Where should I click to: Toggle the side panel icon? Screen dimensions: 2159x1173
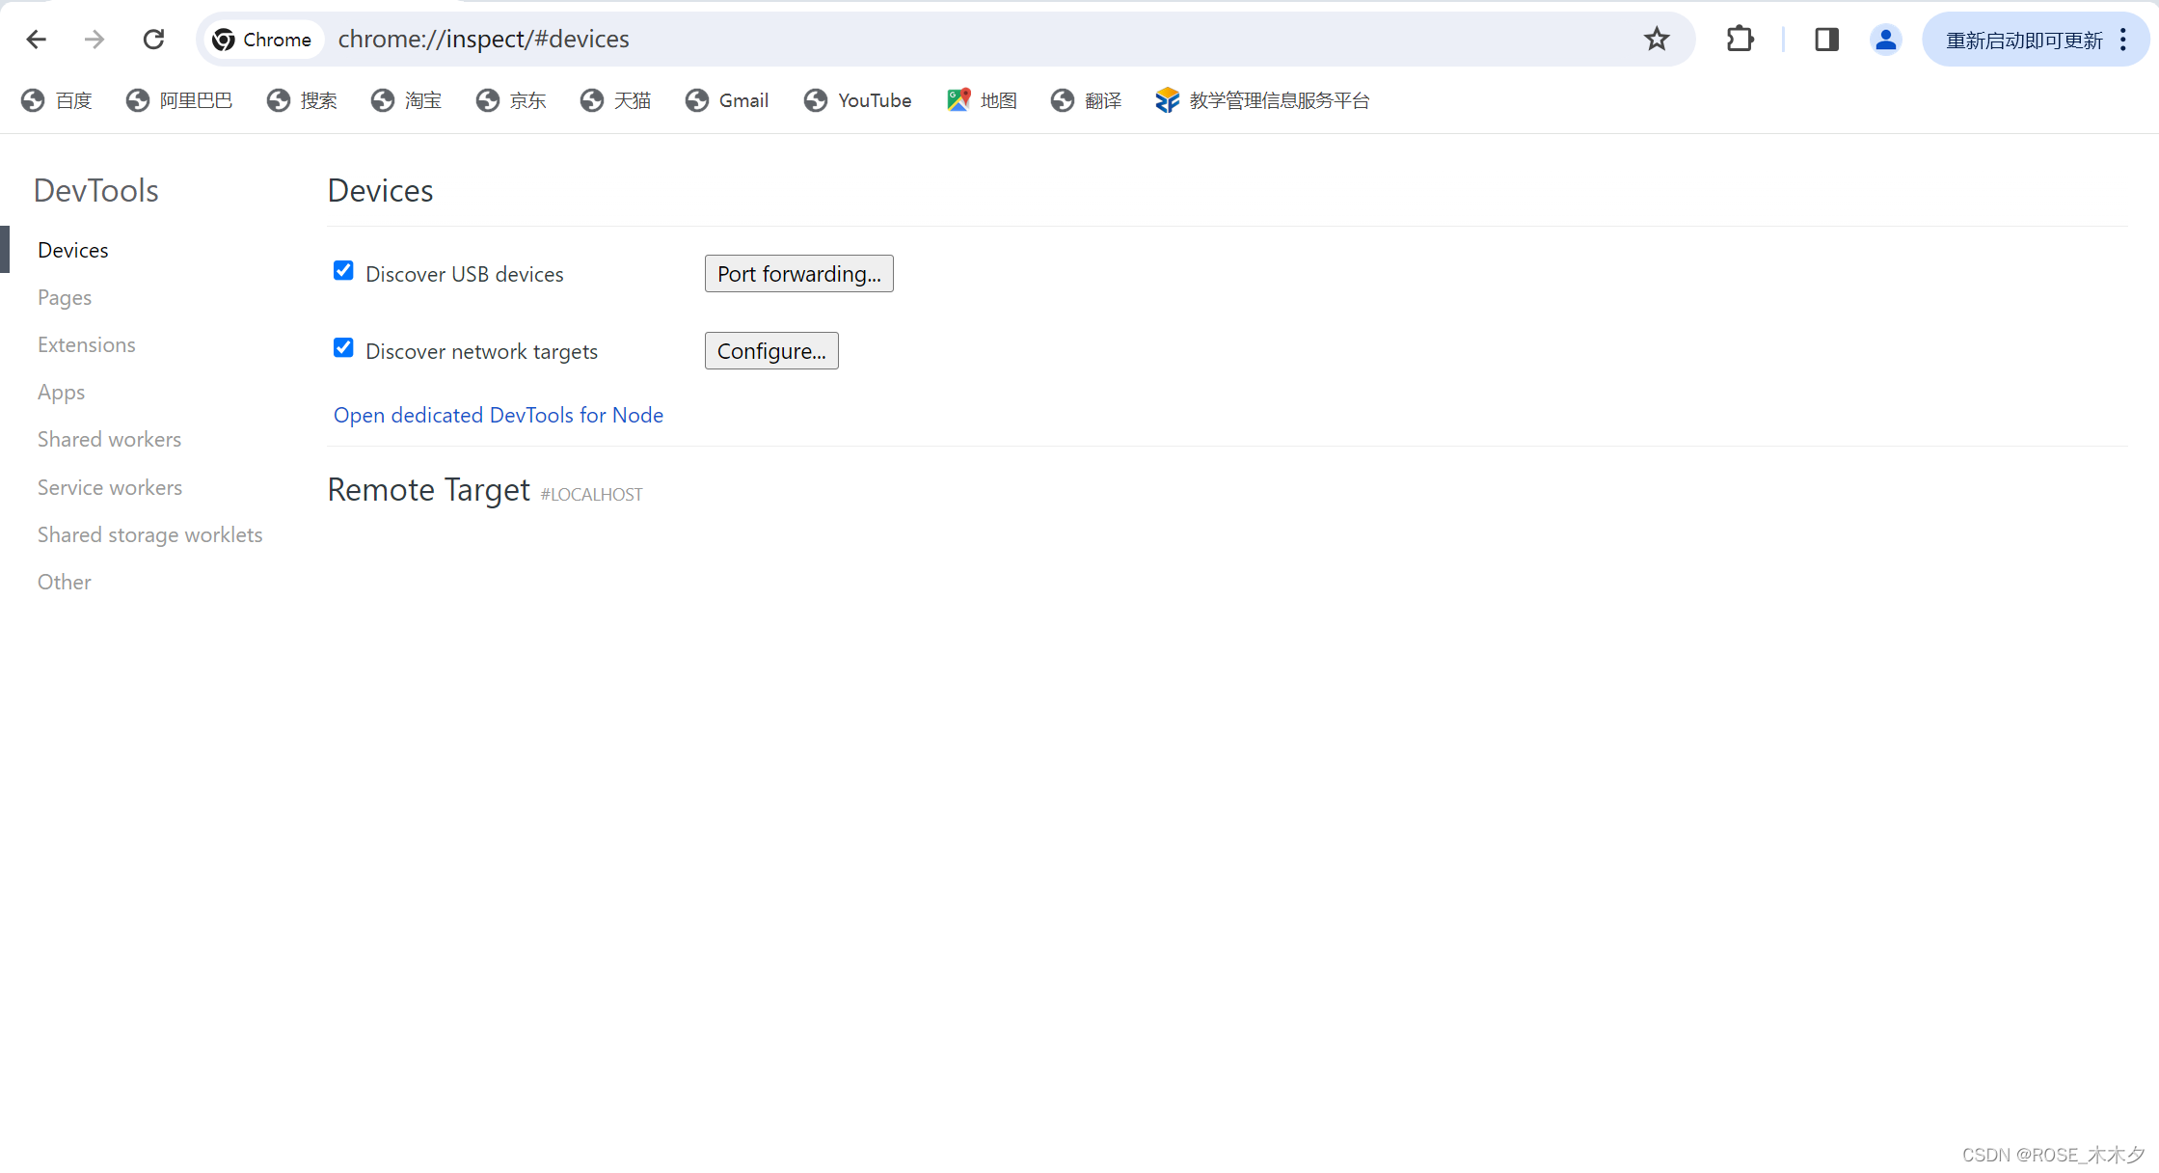[1825, 40]
